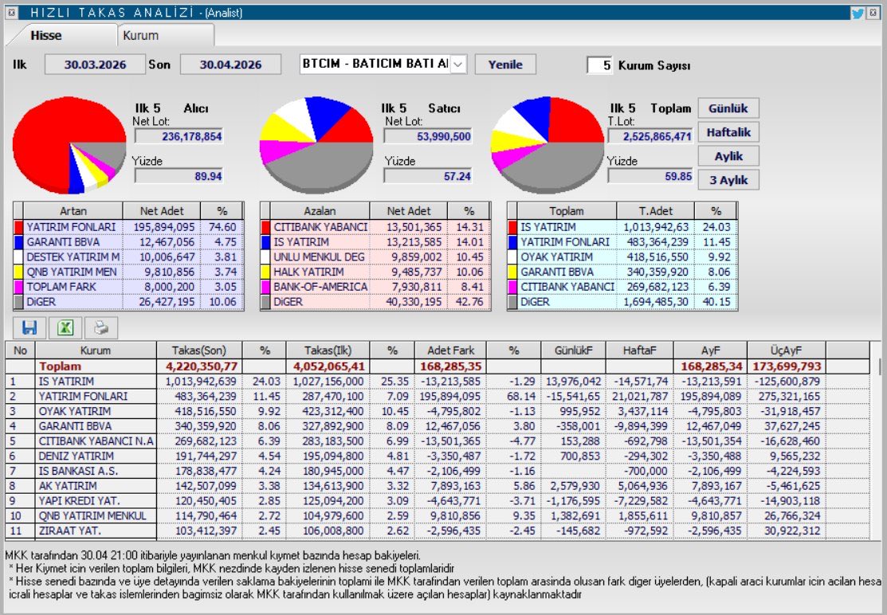Click the Kurum Sayısı number field
887x615 pixels.
[x=599, y=65]
